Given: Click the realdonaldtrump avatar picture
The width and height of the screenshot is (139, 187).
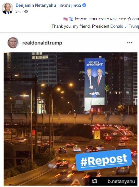Looking at the screenshot, I should tap(13, 43).
